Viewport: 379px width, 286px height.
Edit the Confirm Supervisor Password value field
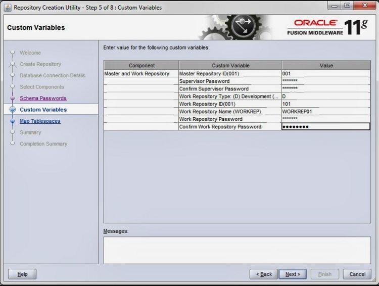pos(326,89)
